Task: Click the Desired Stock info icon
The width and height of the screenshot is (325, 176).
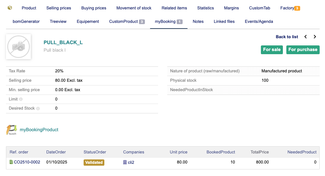Action: pos(38,109)
